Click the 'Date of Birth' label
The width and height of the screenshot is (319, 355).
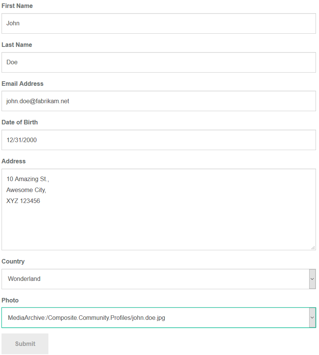click(20, 122)
